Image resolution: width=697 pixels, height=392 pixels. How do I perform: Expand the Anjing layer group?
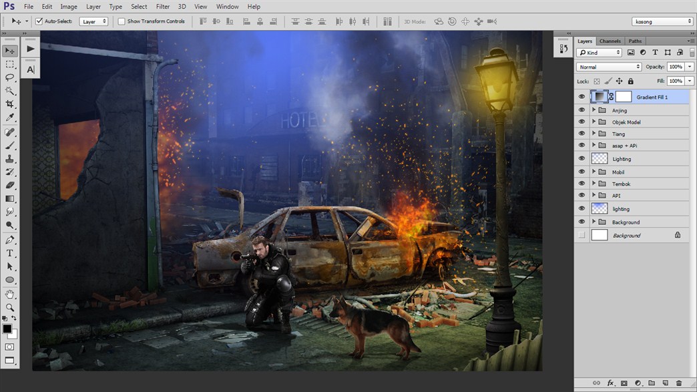[x=594, y=110]
